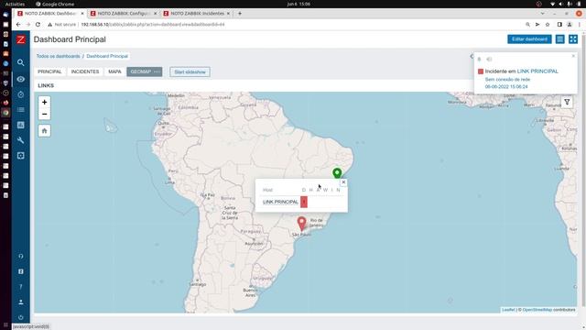Open the Help question mark in sidebar

[21, 287]
